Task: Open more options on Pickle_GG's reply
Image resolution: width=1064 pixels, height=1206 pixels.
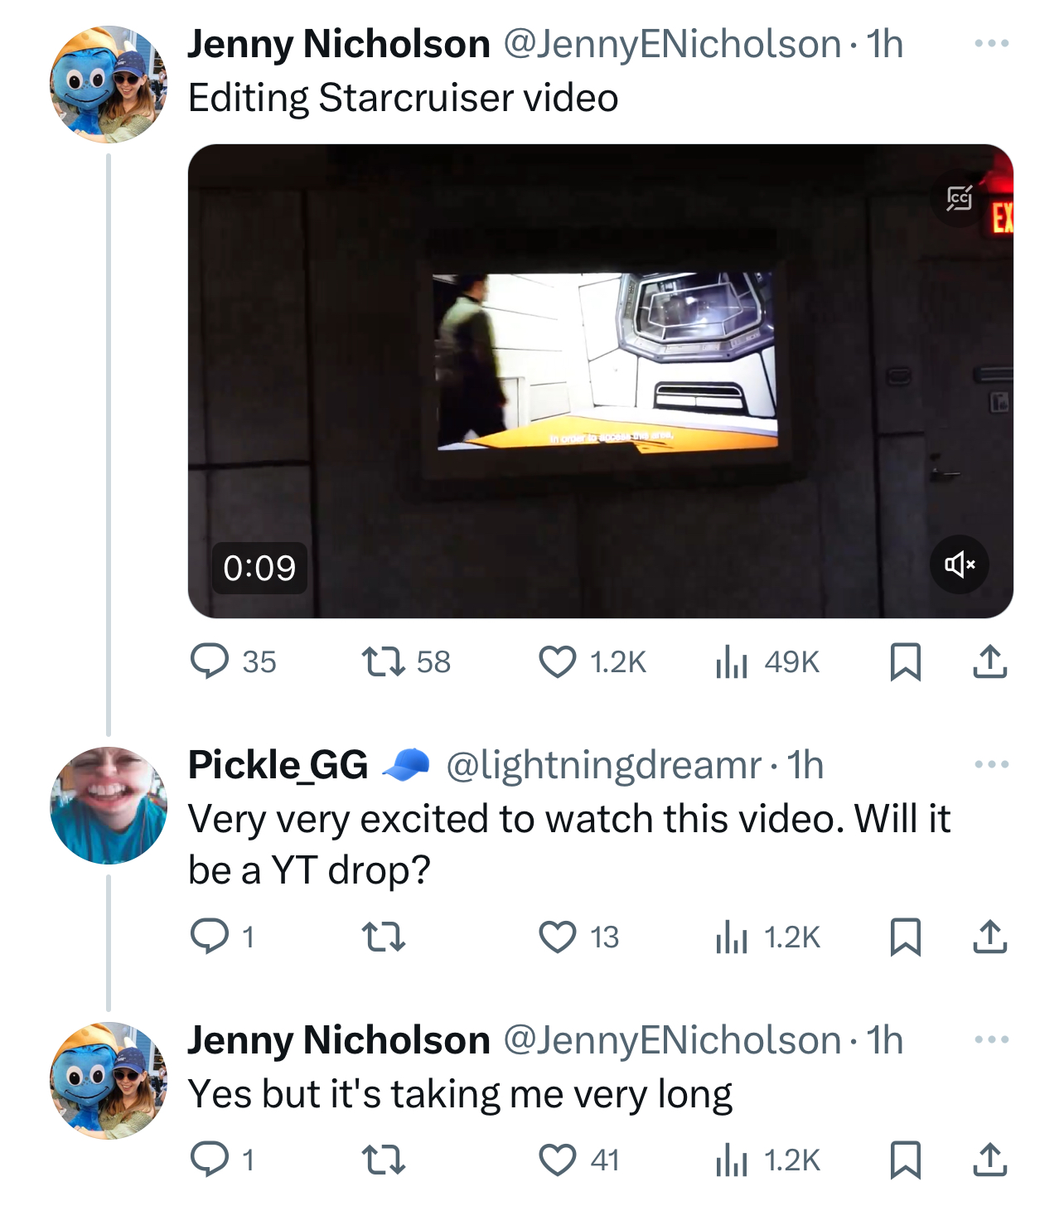Action: [x=992, y=764]
